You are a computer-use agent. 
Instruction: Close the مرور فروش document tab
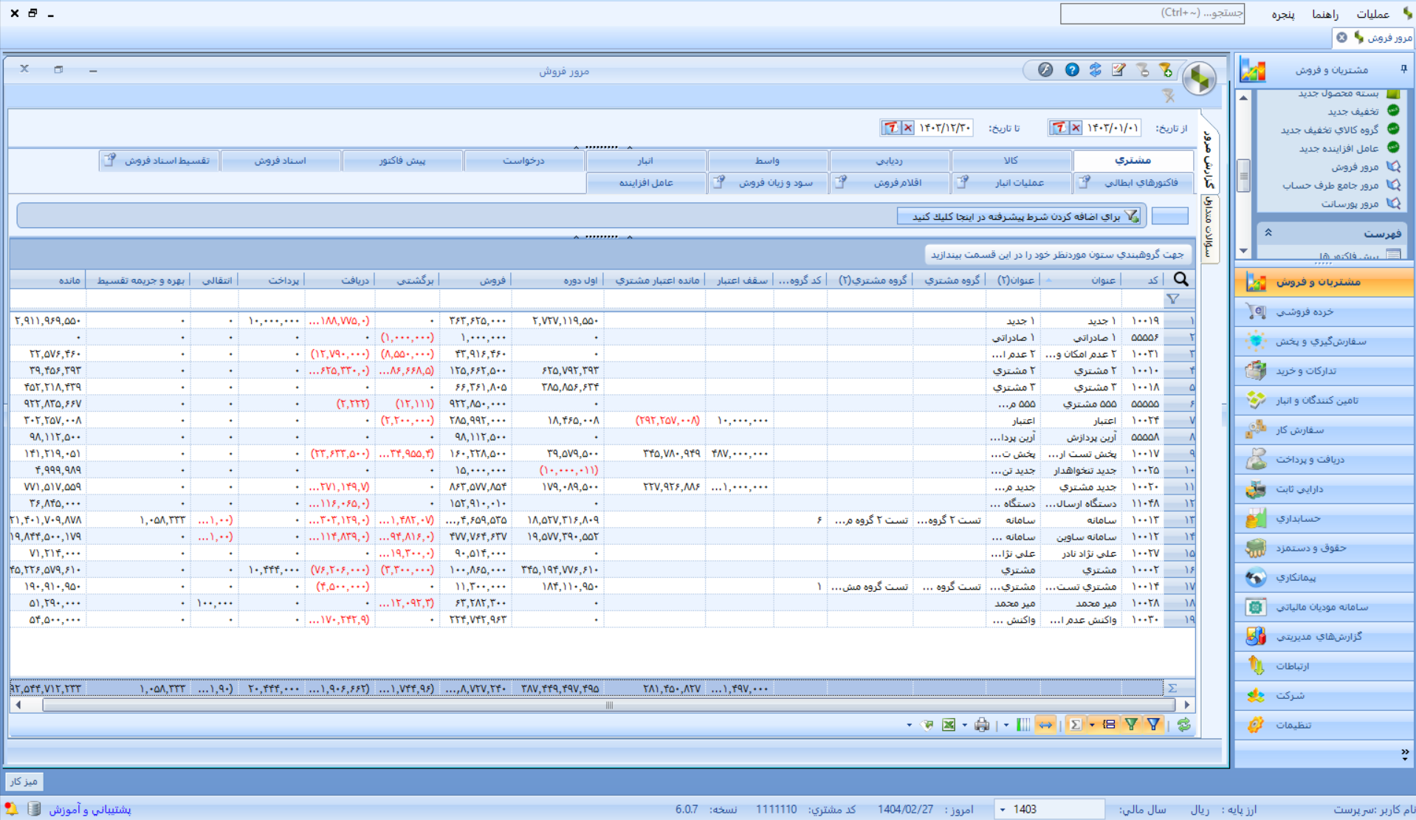point(1341,37)
